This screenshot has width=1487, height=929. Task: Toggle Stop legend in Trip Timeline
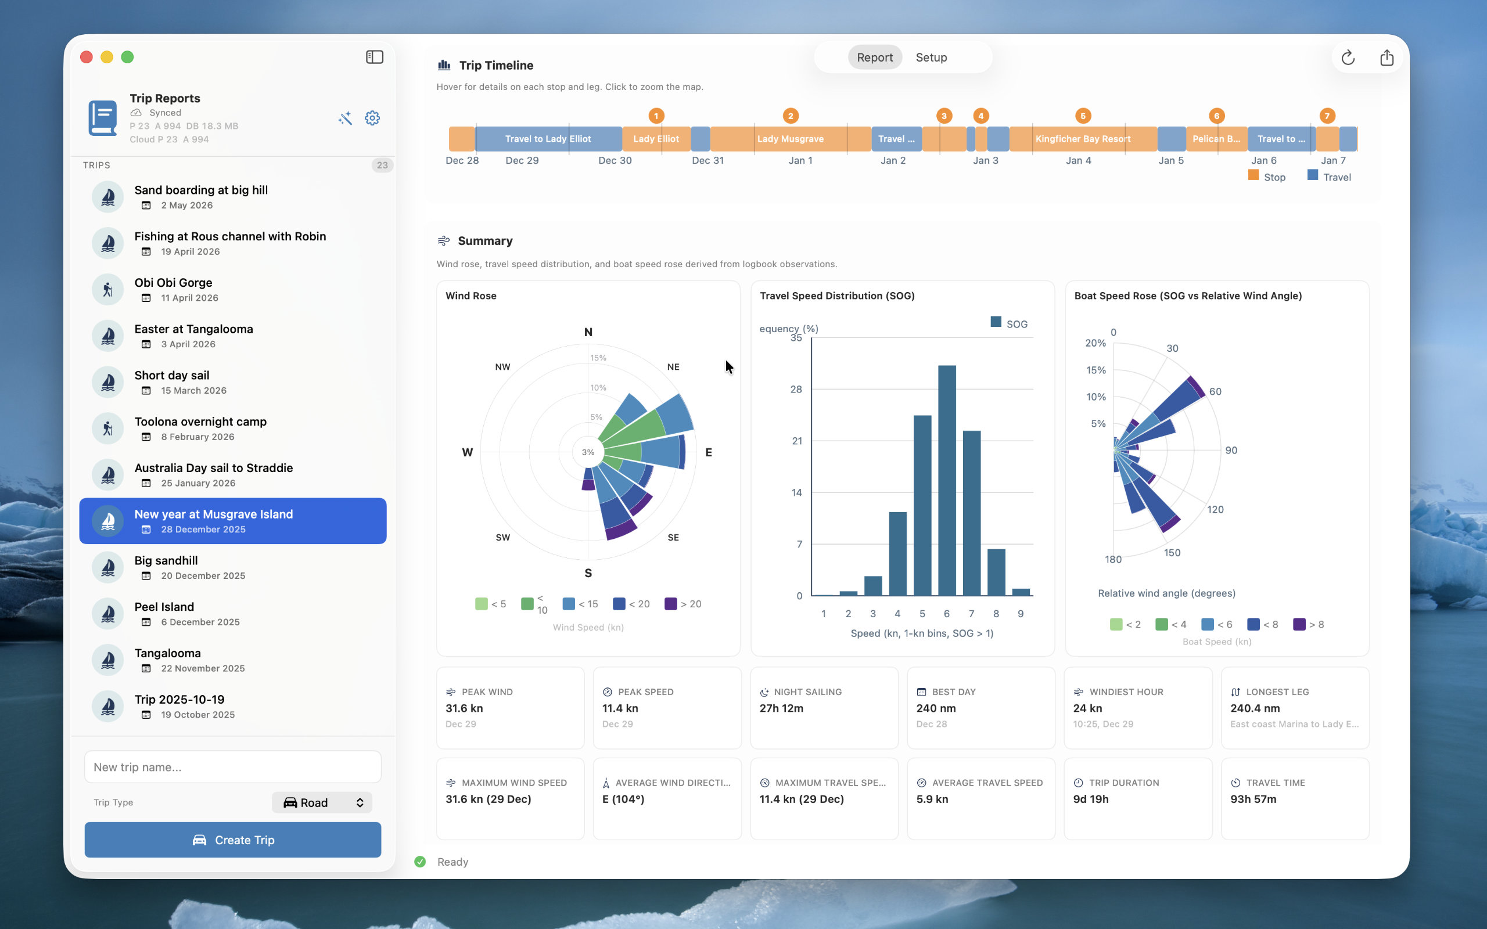tap(1267, 177)
